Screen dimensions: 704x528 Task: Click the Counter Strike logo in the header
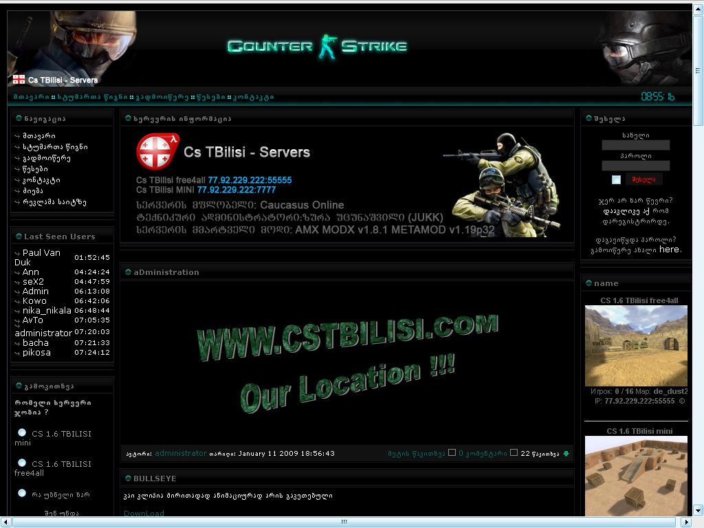(318, 47)
